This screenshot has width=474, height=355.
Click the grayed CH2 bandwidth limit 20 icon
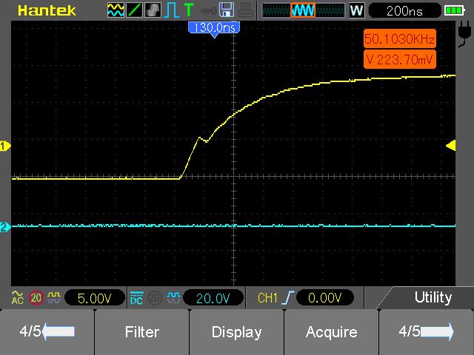155,298
